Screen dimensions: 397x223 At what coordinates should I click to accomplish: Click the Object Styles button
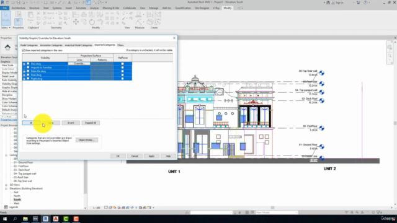click(x=87, y=140)
